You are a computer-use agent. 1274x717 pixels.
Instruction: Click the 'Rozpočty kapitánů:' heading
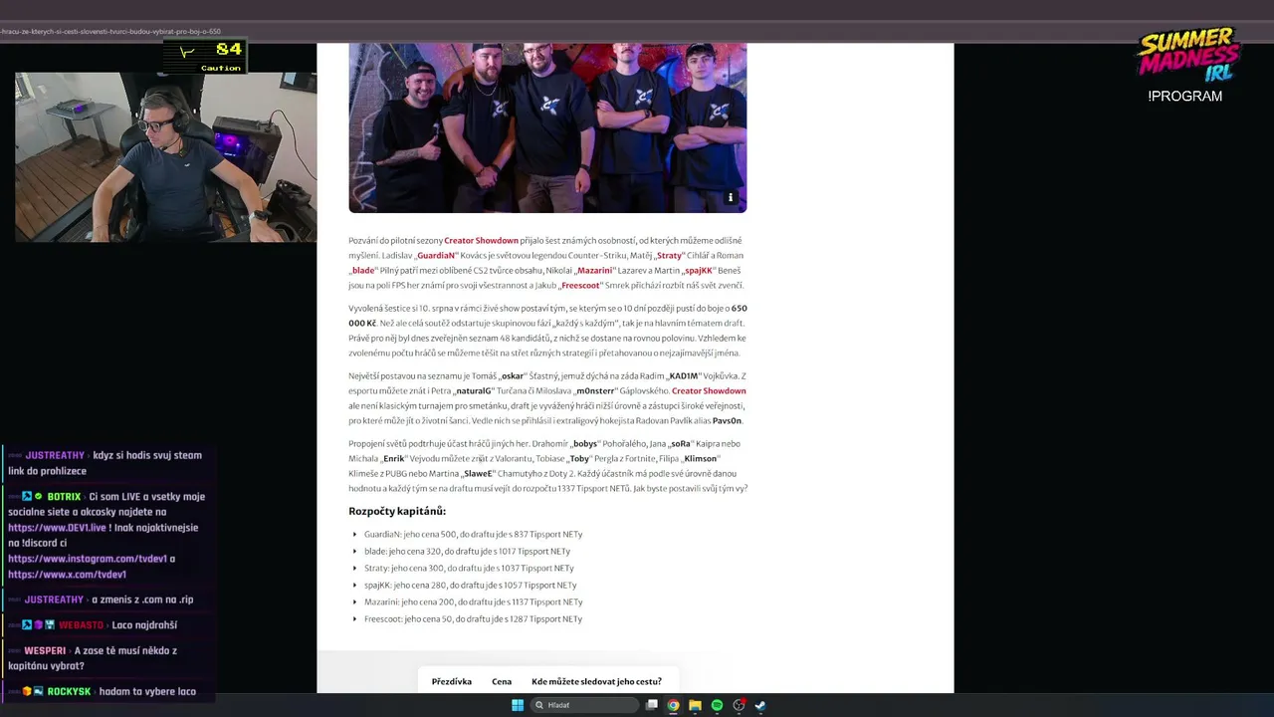coord(397,511)
